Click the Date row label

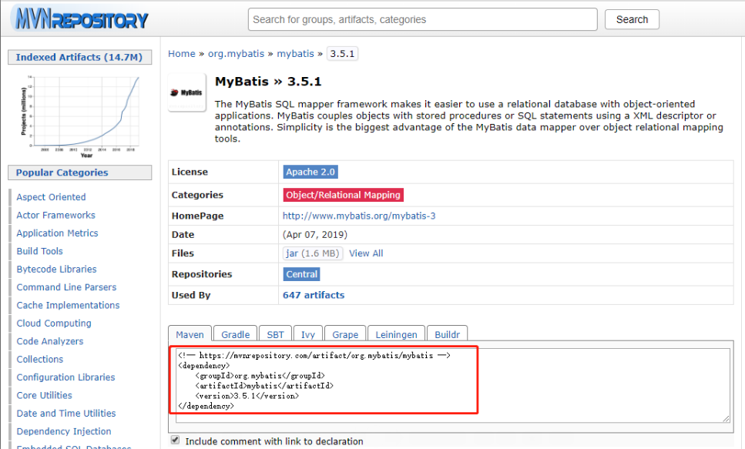coord(183,235)
